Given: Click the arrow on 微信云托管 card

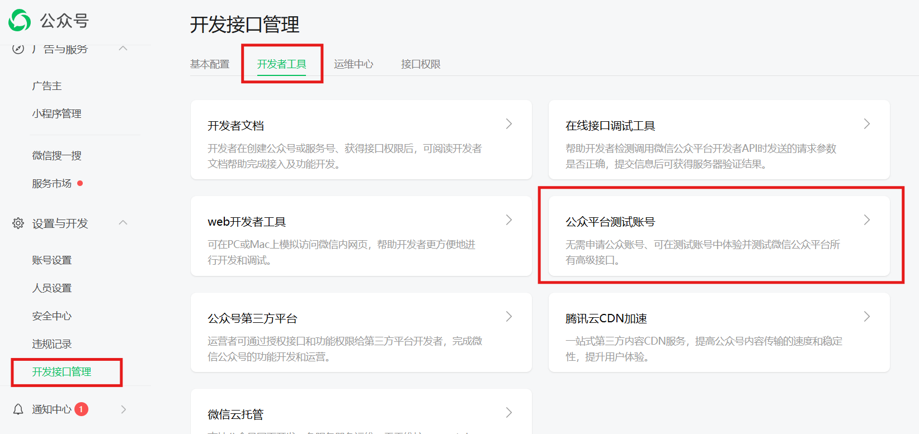Looking at the screenshot, I should (x=509, y=413).
